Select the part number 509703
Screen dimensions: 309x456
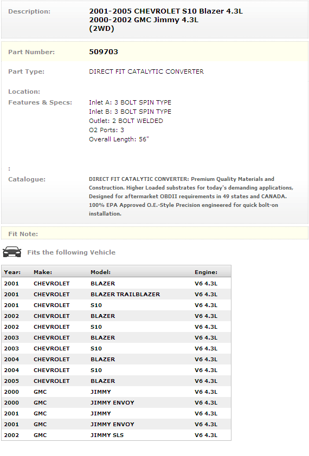pos(104,52)
